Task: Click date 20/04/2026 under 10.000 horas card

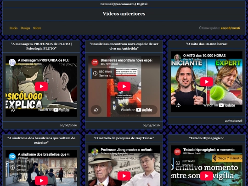Action: tap(234, 121)
